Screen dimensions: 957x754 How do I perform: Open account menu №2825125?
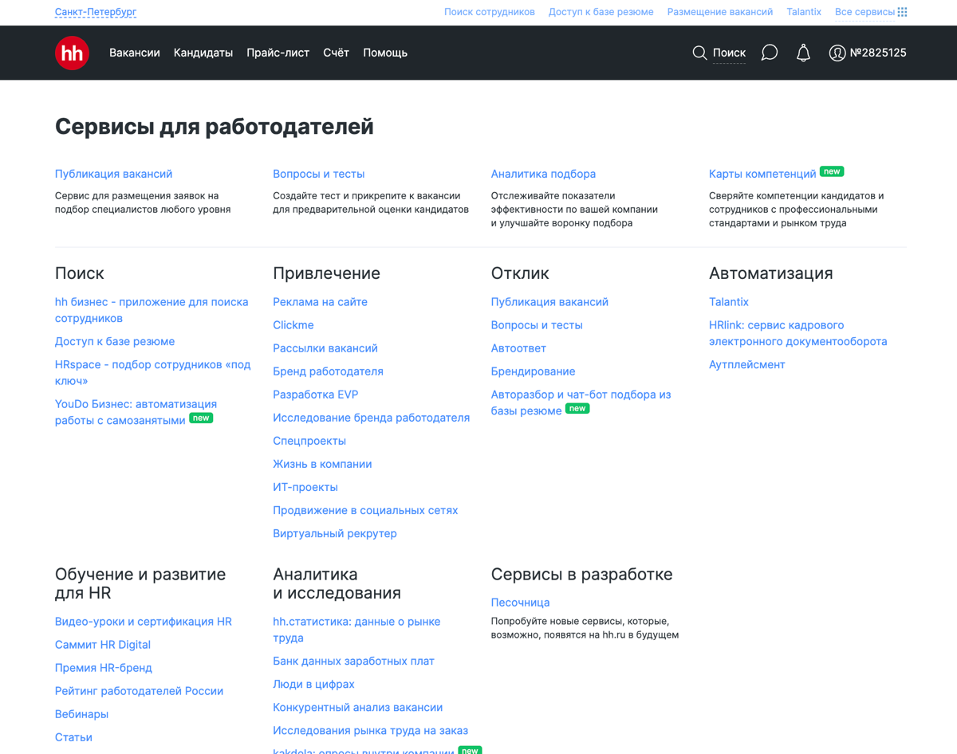coord(878,53)
